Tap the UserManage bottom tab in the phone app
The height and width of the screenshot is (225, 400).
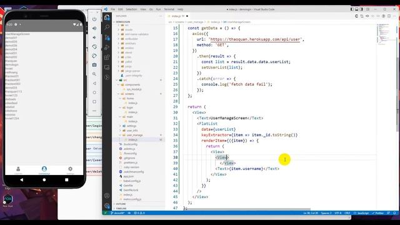point(44,170)
